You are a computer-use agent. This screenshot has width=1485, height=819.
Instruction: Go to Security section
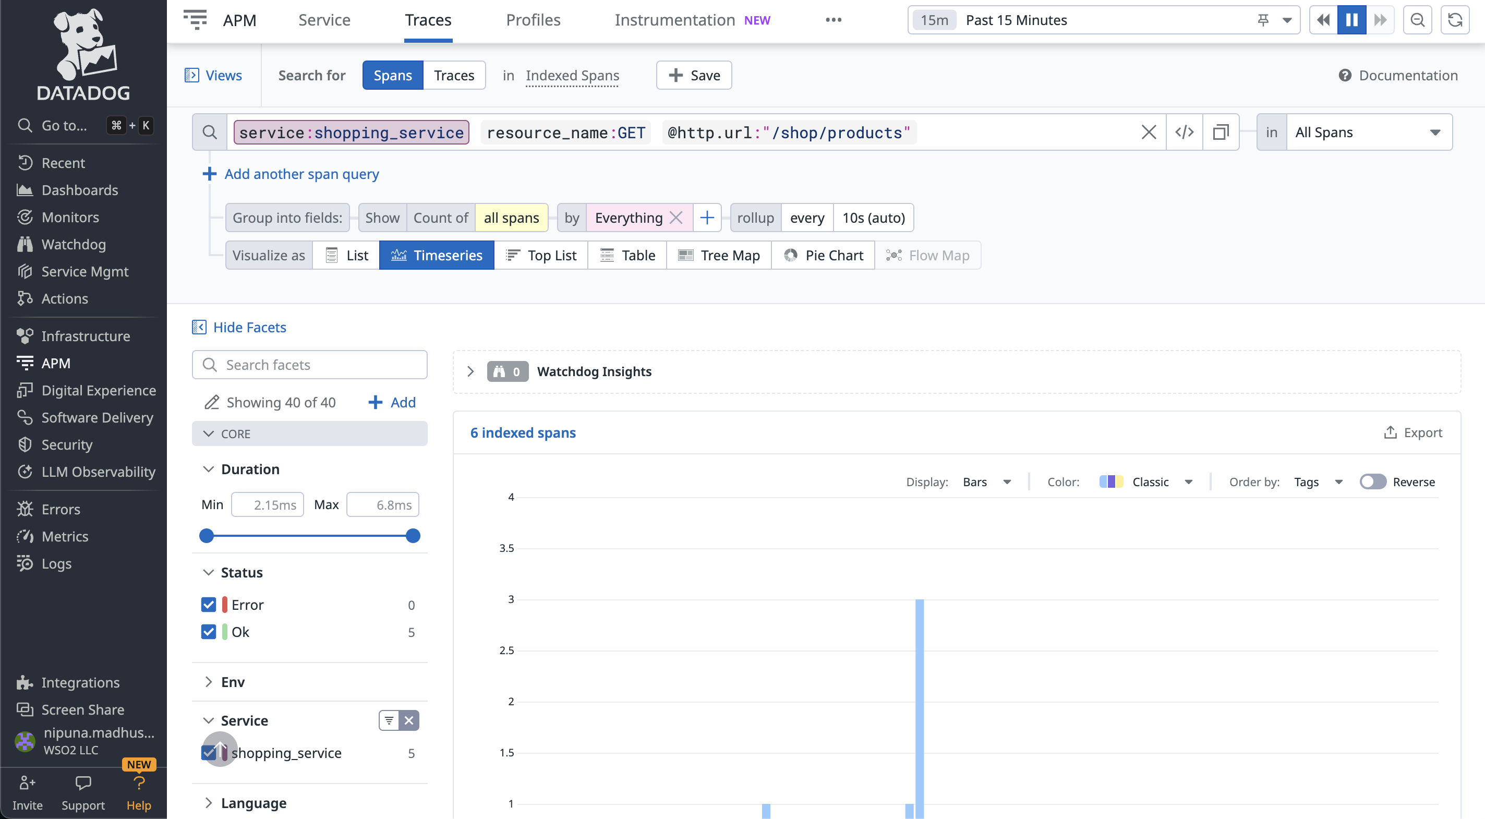pos(55,444)
